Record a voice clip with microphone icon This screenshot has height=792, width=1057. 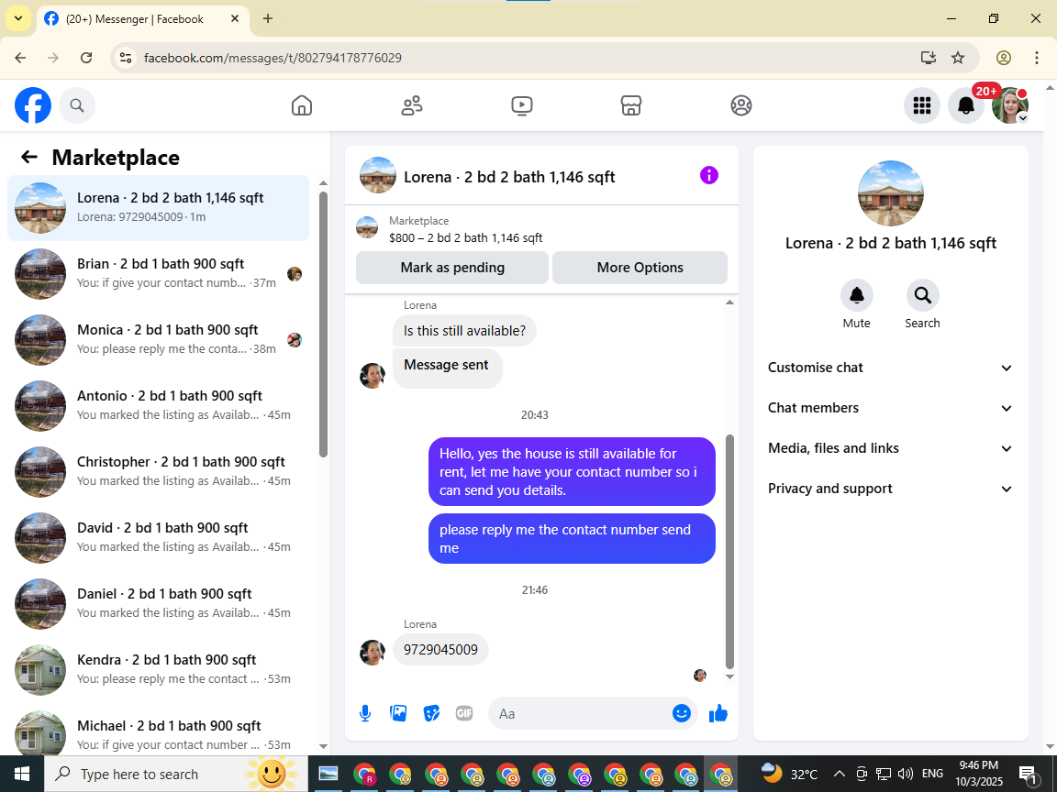tap(364, 713)
